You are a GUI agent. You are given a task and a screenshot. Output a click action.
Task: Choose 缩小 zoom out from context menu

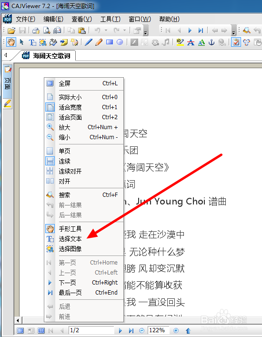pyautogui.click(x=84, y=137)
